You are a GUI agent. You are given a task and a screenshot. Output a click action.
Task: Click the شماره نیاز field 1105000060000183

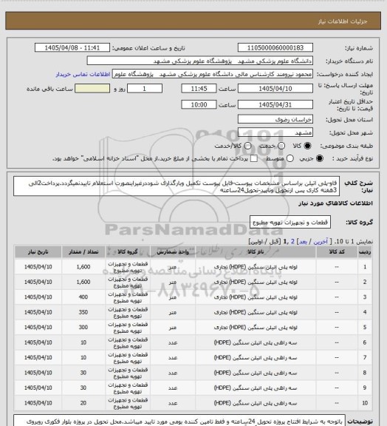click(275, 47)
